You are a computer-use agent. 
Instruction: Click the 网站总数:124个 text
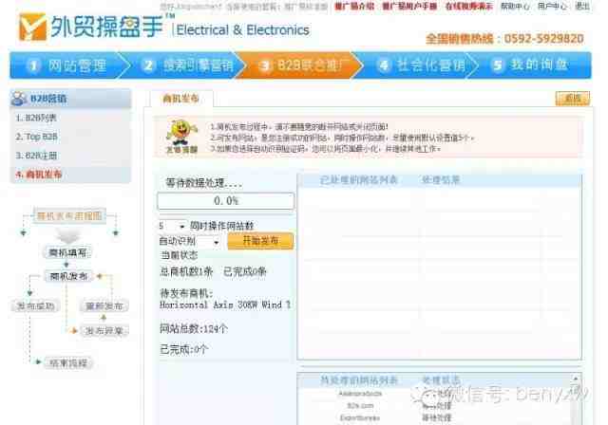[194, 329]
